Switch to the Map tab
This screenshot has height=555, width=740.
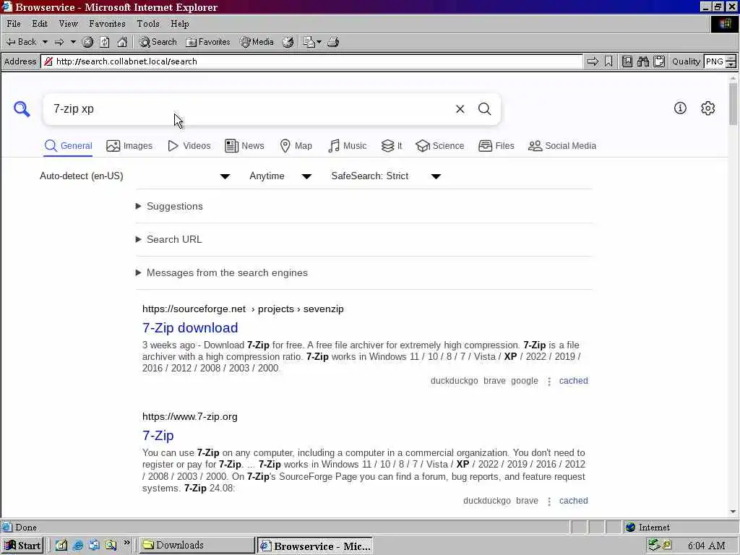296,146
